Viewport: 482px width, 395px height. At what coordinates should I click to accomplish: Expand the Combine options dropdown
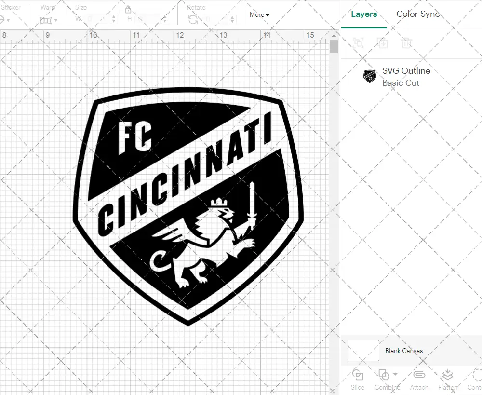[394, 375]
